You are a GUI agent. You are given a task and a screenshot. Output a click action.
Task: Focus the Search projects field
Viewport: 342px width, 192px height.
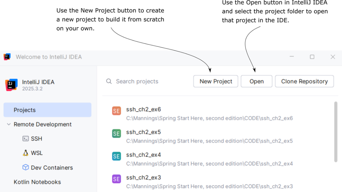(137, 81)
